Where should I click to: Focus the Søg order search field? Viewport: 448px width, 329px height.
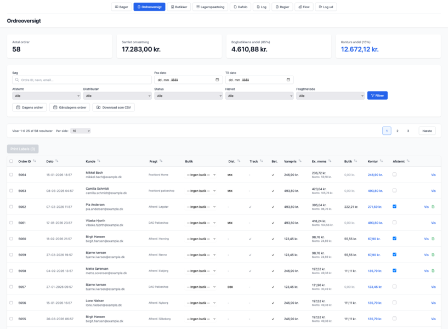point(82,80)
